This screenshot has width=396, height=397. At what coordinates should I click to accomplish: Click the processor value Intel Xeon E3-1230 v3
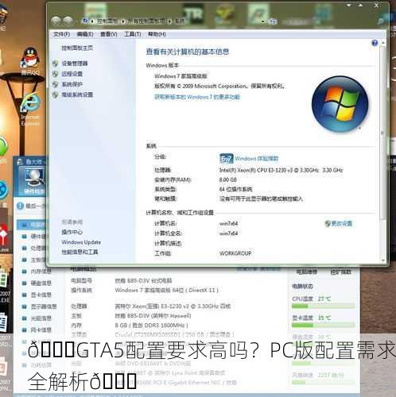281,170
